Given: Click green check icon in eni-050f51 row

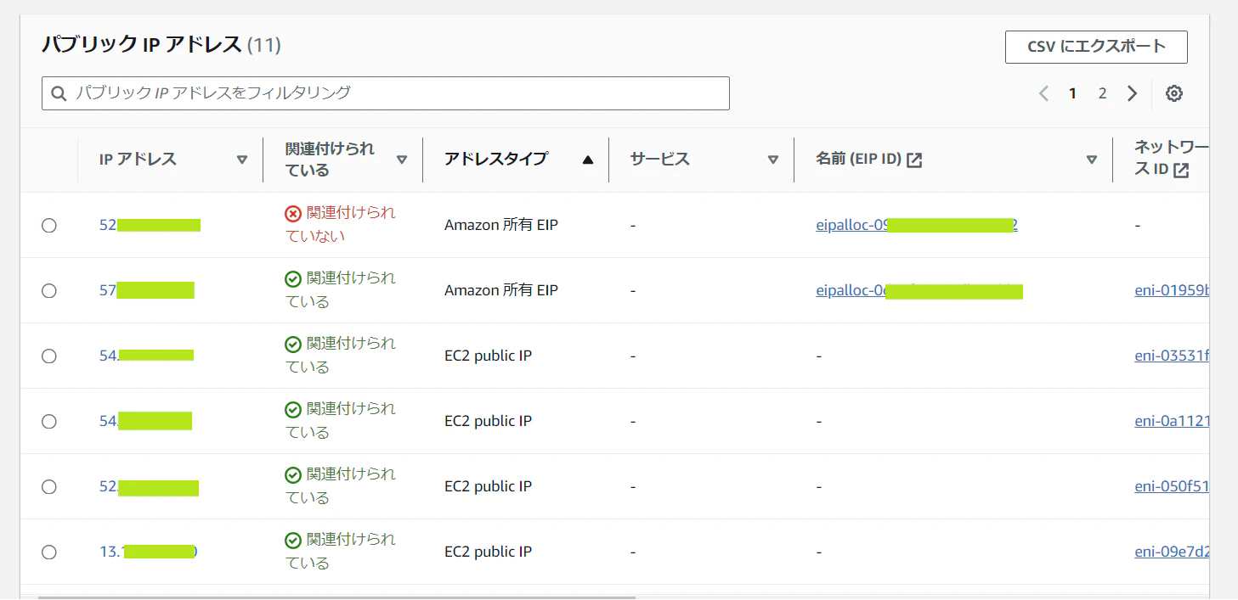Looking at the screenshot, I should pos(293,474).
